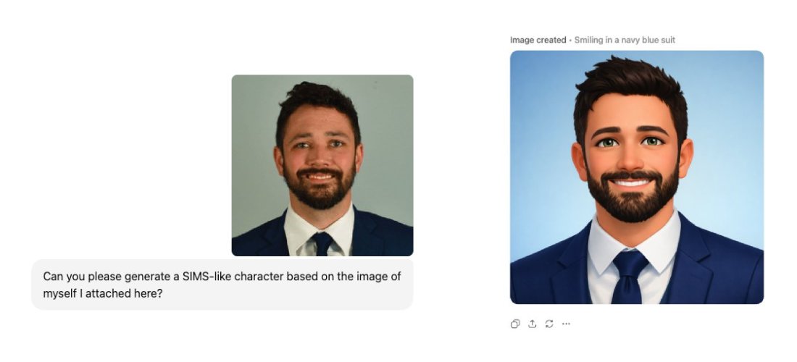Expand image details via "Image created" header
This screenshot has width=797, height=362.
(538, 40)
